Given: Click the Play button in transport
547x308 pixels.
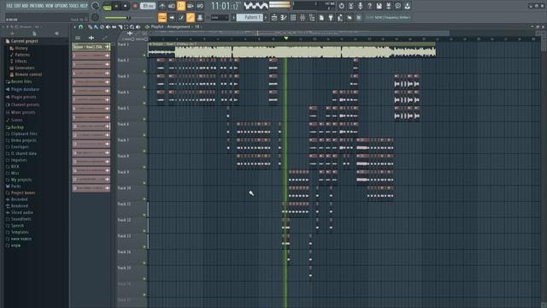Looking at the screenshot, I should [x=116, y=6].
